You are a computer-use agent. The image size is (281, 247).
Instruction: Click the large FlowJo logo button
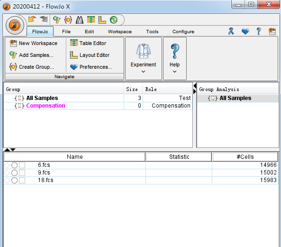(15, 25)
